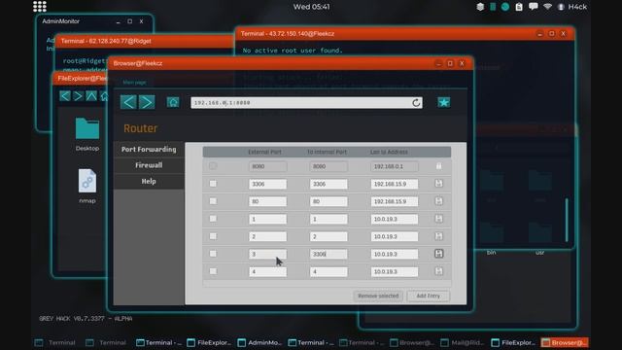Click the Router page heading
The width and height of the screenshot is (622, 350).
(140, 128)
